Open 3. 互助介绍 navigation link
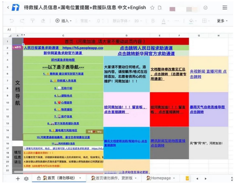Viewport: 238px width, 184px height. tap(63, 88)
